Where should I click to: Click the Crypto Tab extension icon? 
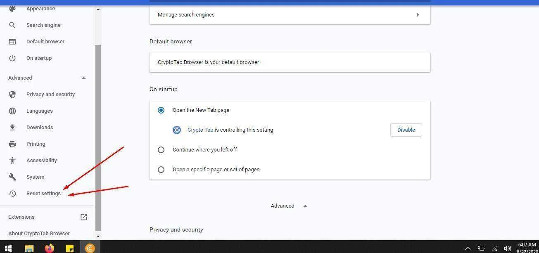[x=177, y=130]
